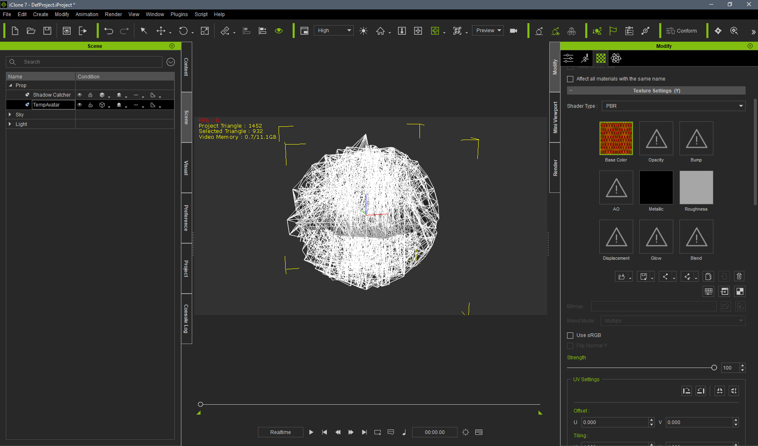The height and width of the screenshot is (446, 758).
Task: Expand the Light tree node
Action: click(10, 124)
